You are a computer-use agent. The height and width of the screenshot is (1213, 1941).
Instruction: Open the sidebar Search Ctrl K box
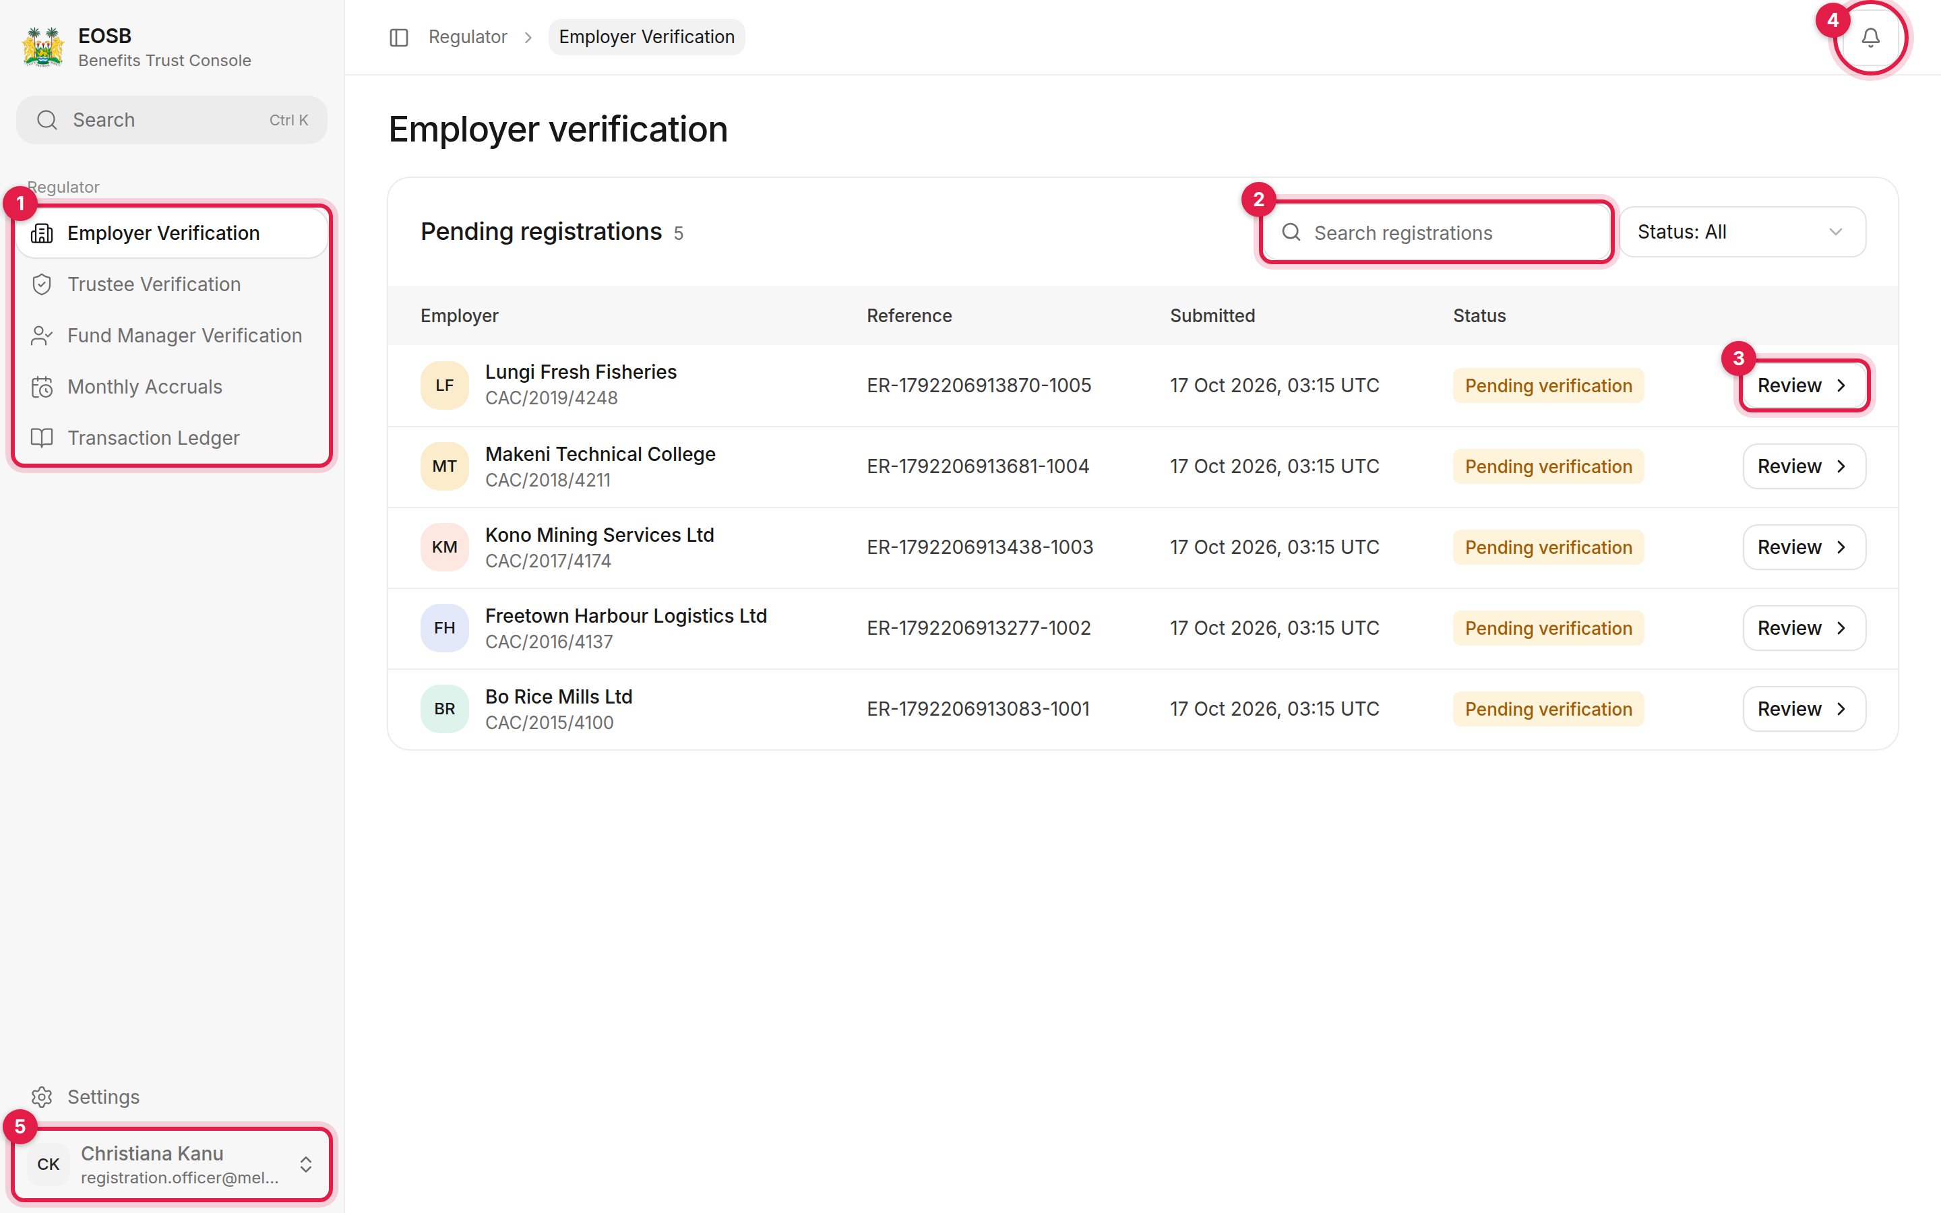172,121
